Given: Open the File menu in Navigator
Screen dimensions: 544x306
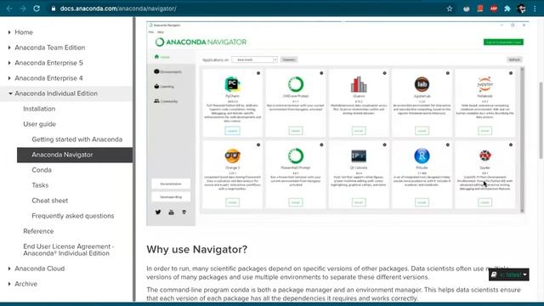Looking at the screenshot, I should [x=151, y=32].
